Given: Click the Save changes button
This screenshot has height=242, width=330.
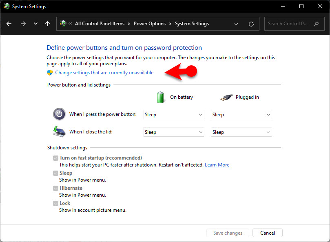Looking at the screenshot, I should coord(228,233).
